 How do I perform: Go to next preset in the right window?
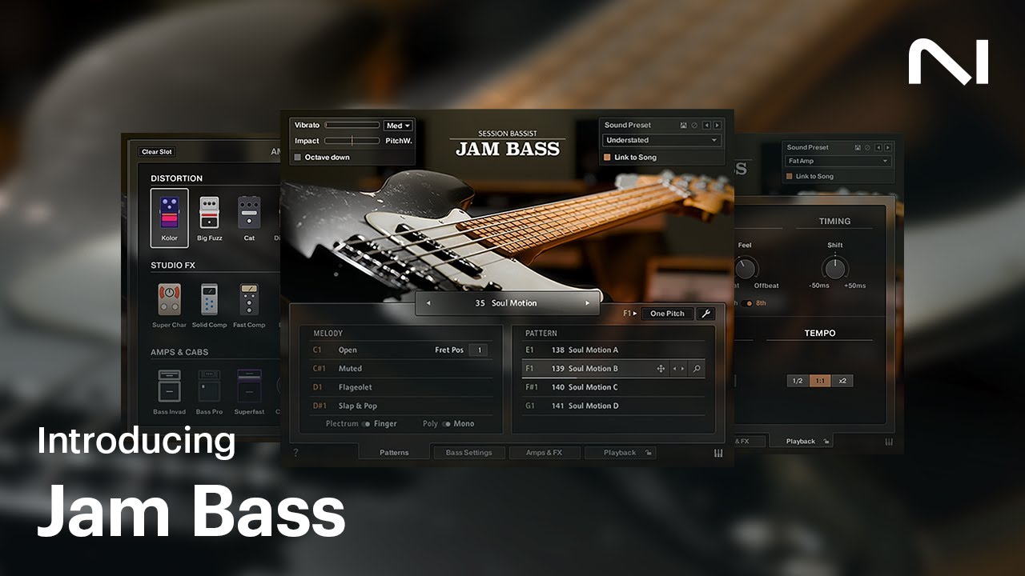pos(887,148)
